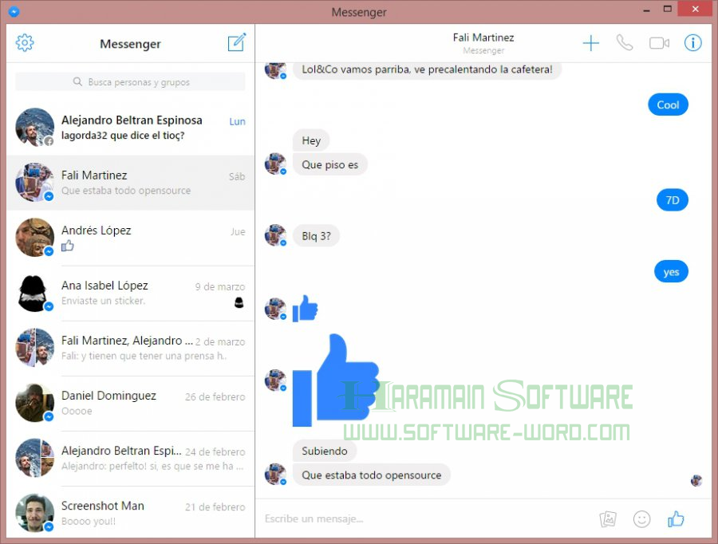Minimize the Messenger window
This screenshot has width=718, height=544.
pyautogui.click(x=646, y=10)
